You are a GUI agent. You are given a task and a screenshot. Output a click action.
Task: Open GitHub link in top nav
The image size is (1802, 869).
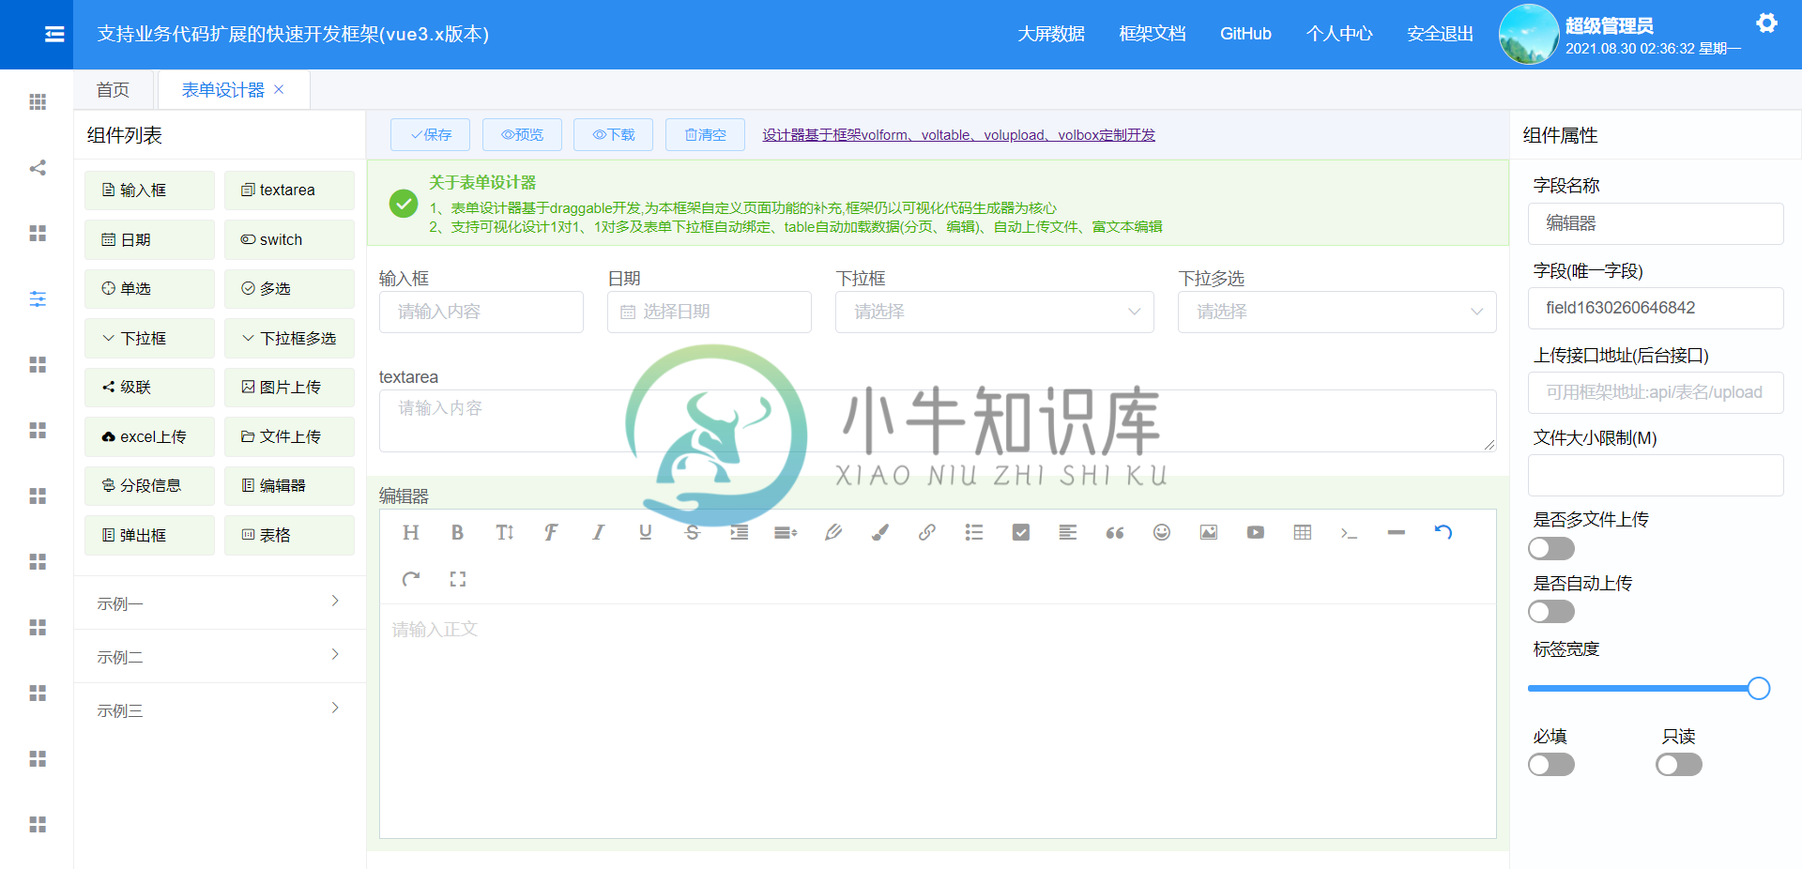(x=1245, y=34)
